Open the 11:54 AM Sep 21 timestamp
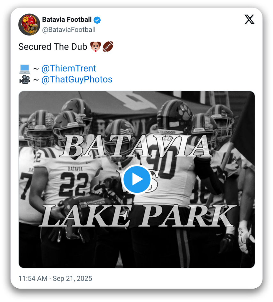The height and width of the screenshot is (302, 273). coord(55,278)
